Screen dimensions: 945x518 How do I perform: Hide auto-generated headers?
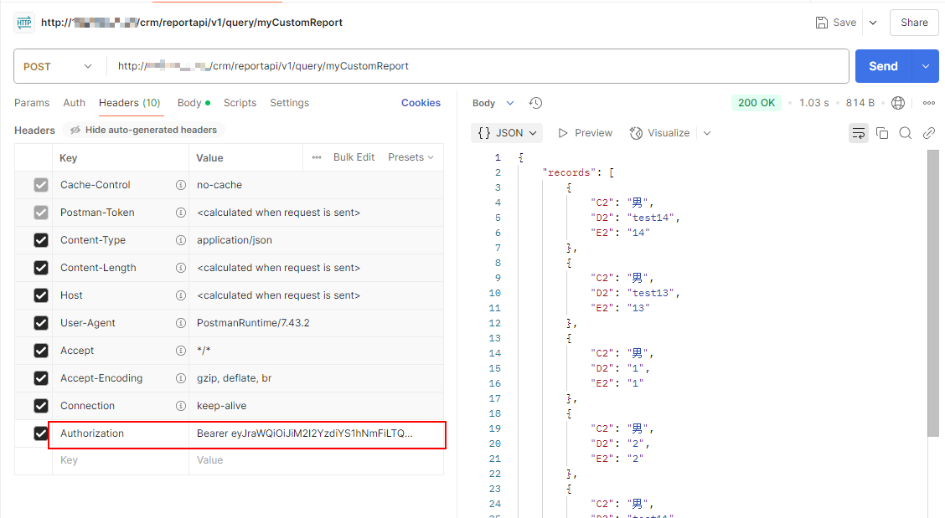(143, 130)
